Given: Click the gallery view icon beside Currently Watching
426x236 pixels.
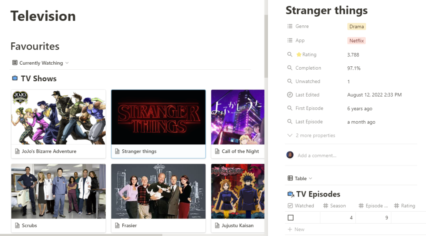Looking at the screenshot, I should (x=15, y=63).
